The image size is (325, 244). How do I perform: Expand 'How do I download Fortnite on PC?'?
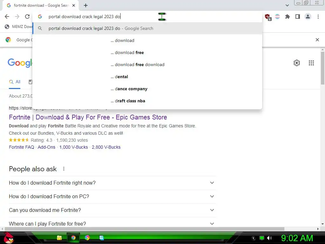[x=112, y=196]
